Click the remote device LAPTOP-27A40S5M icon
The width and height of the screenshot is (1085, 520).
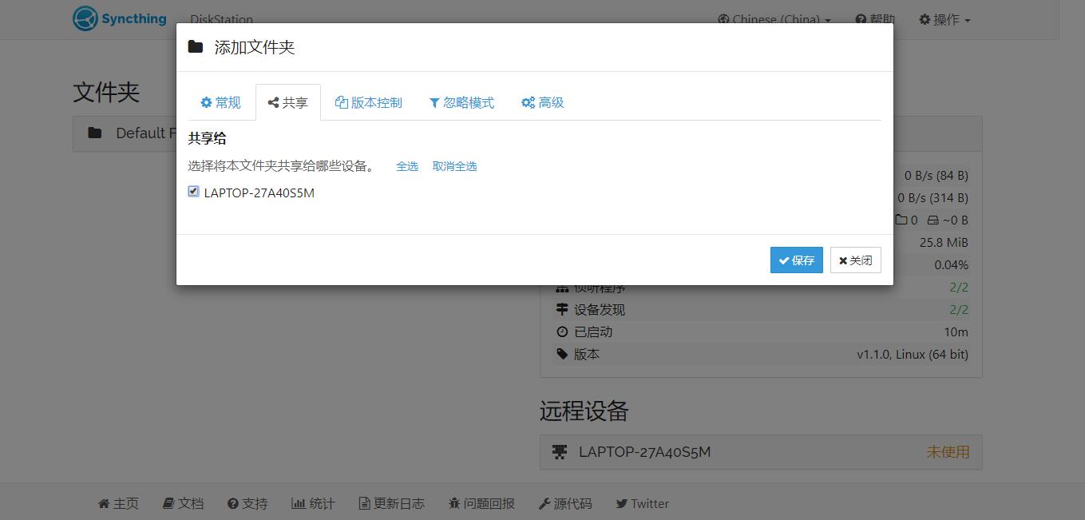pos(560,452)
